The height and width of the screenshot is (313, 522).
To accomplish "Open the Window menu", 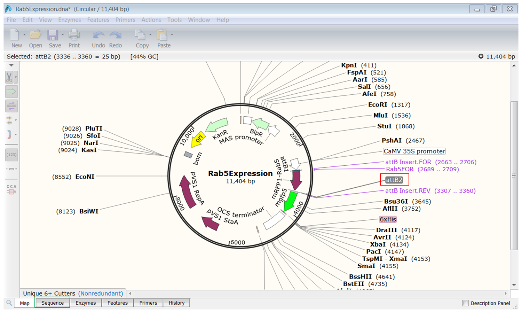I will pos(199,20).
